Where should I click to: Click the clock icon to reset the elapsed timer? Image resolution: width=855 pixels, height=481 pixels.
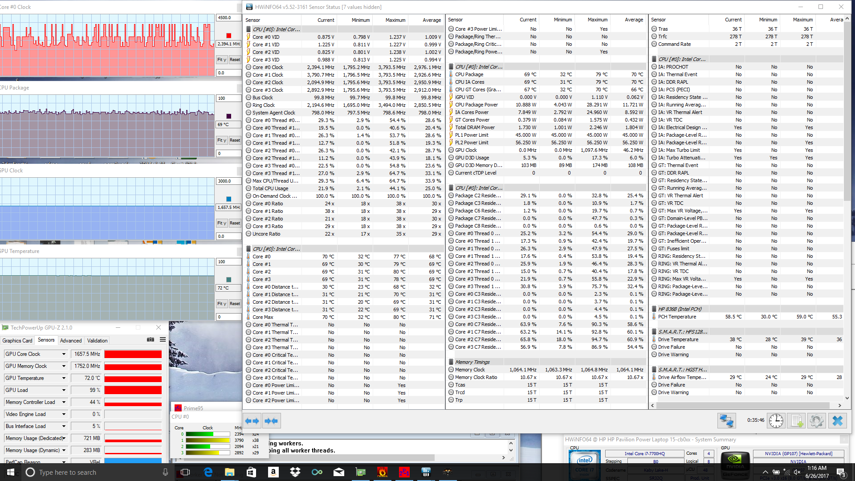pyautogui.click(x=776, y=421)
